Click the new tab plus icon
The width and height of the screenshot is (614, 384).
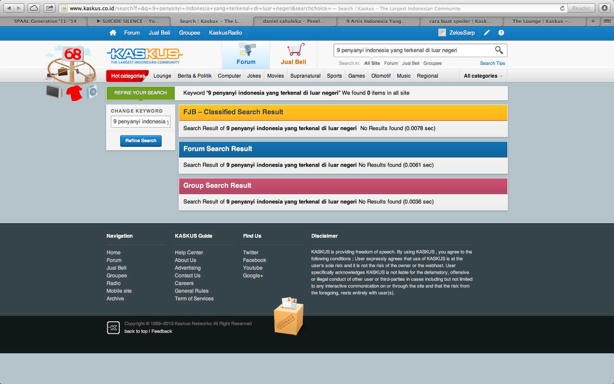[593, 21]
